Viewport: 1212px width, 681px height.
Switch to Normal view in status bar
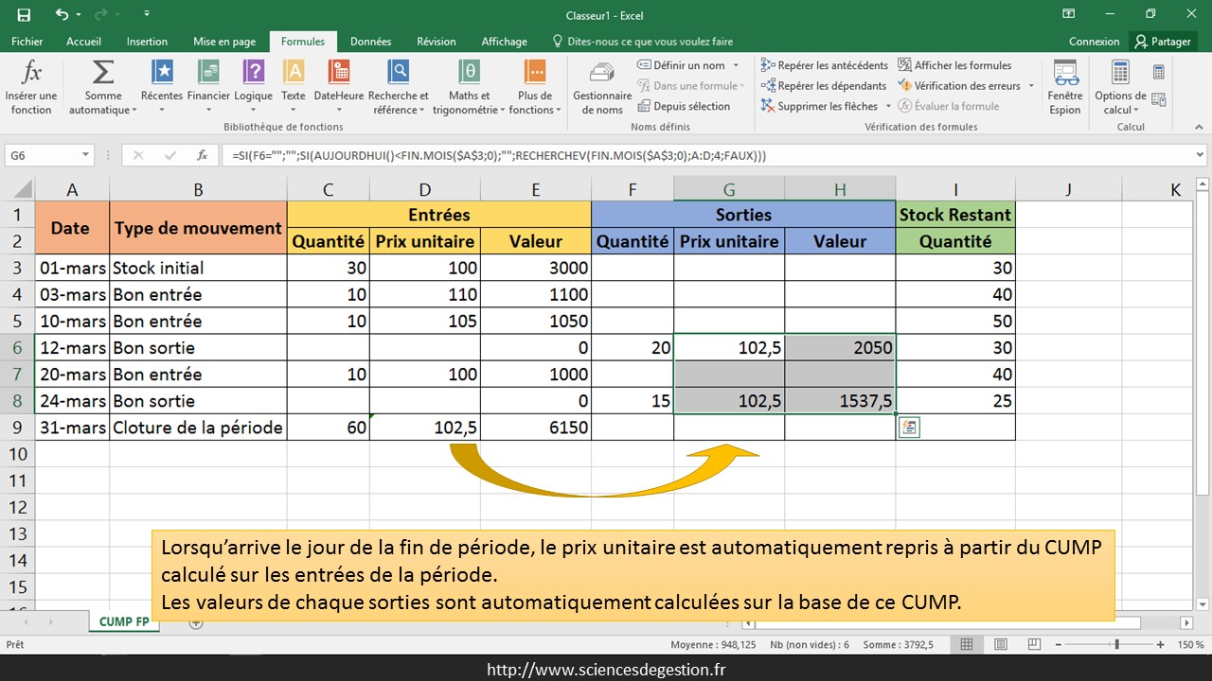(x=967, y=644)
